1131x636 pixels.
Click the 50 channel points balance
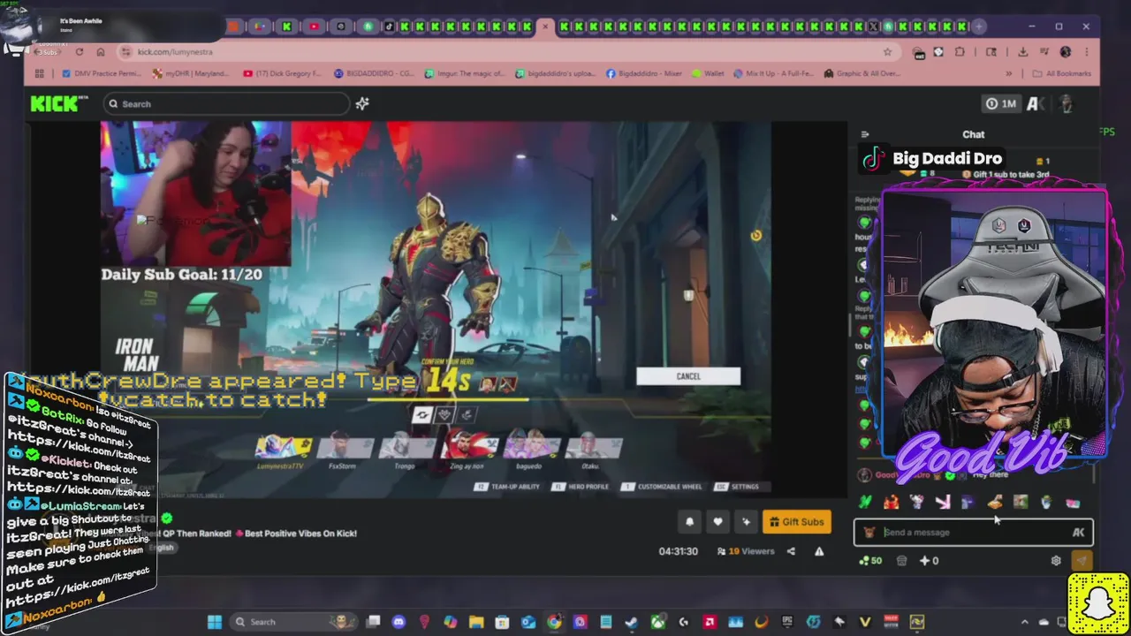pos(870,560)
